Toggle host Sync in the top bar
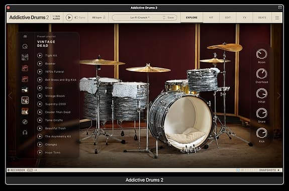Screen dimensions: 289x191 click(80, 18)
